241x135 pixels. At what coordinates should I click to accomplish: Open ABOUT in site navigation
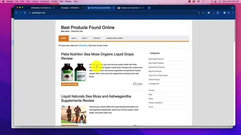[x=84, y=38]
